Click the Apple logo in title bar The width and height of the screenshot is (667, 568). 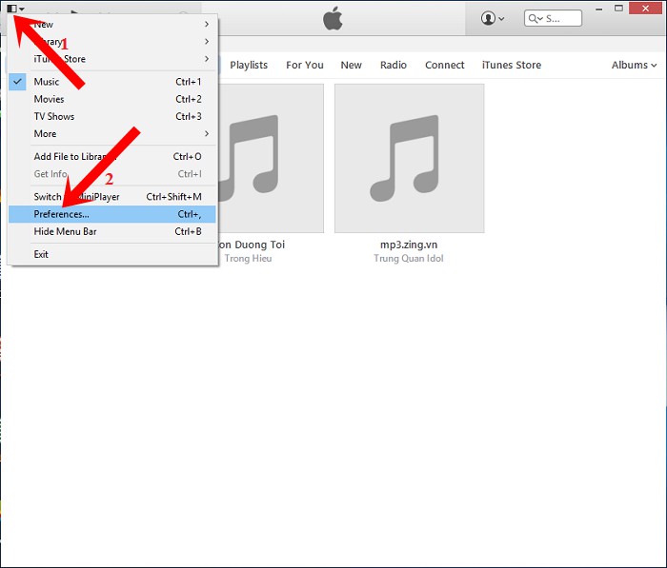click(x=333, y=20)
